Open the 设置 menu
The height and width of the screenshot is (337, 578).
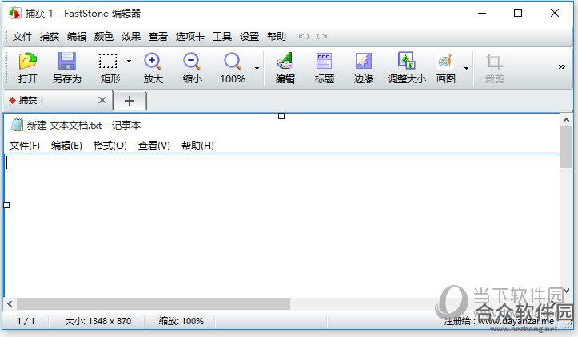[x=249, y=37]
